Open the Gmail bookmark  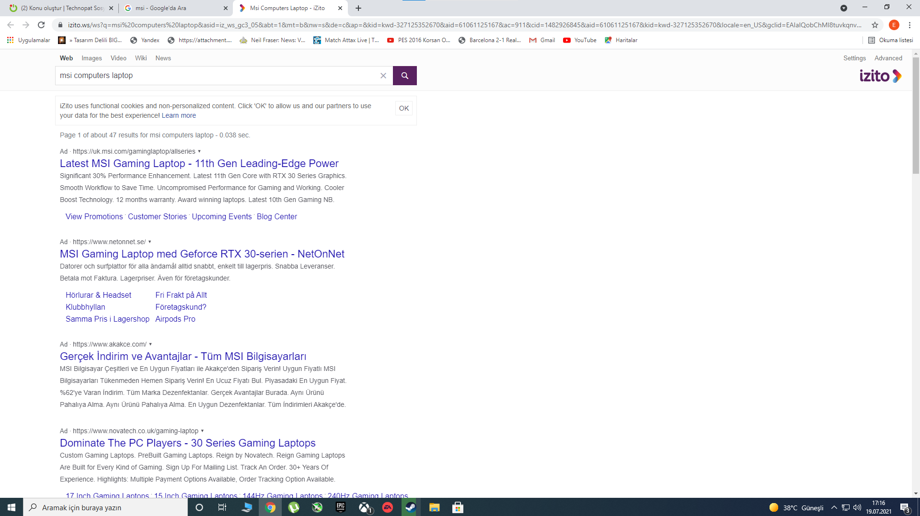pos(542,40)
